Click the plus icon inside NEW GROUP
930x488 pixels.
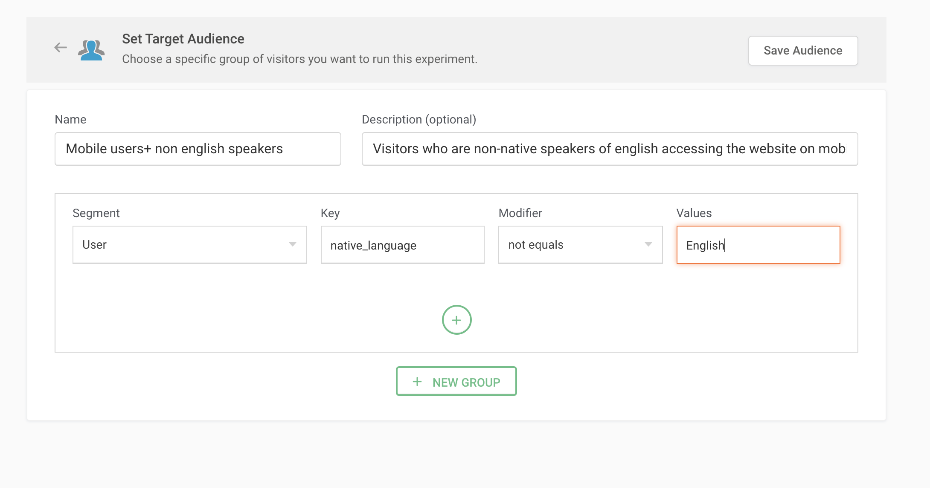417,382
